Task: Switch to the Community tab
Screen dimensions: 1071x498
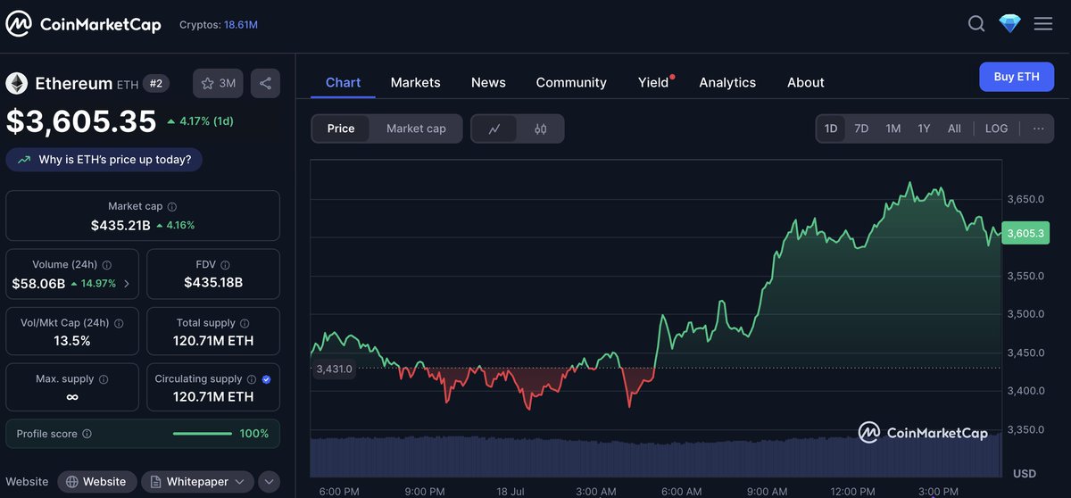Action: click(x=571, y=82)
